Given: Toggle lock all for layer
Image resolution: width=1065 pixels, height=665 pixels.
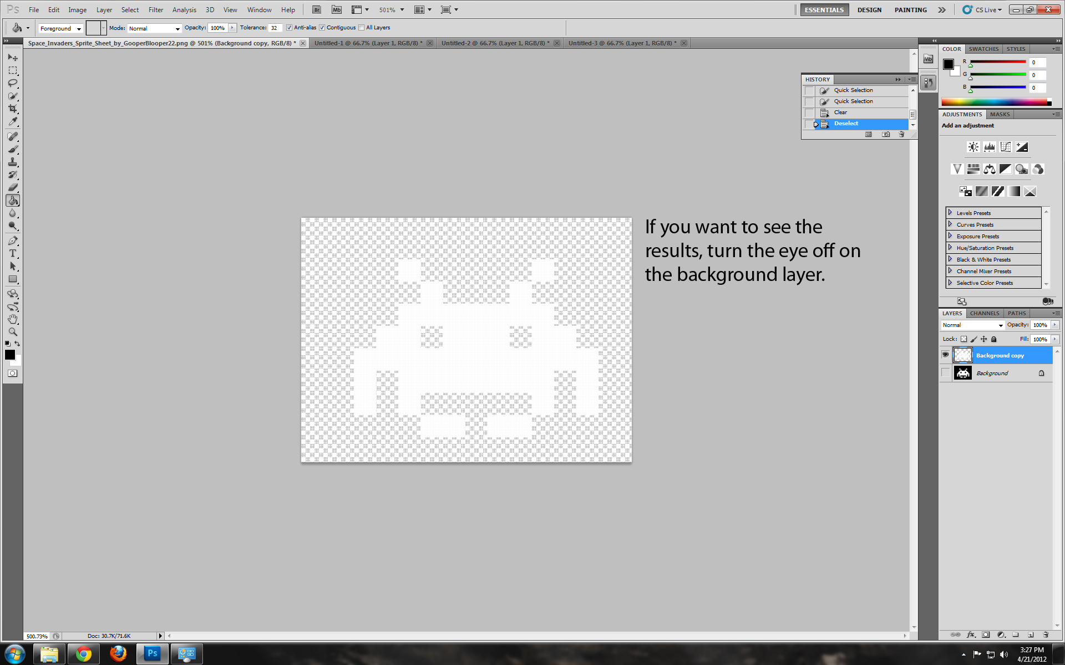Looking at the screenshot, I should (994, 339).
